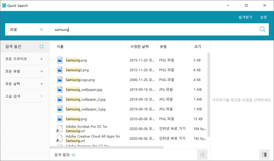Click the Adobe Acrobat Pro DC shortcut icon
The width and height of the screenshot is (274, 161).
(59, 129)
